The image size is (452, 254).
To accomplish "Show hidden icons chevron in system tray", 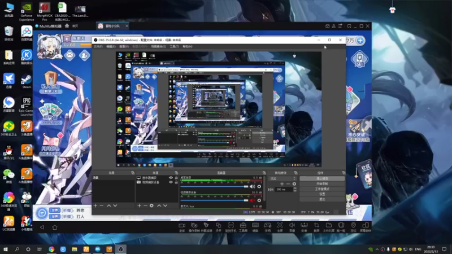I will tap(377, 249).
